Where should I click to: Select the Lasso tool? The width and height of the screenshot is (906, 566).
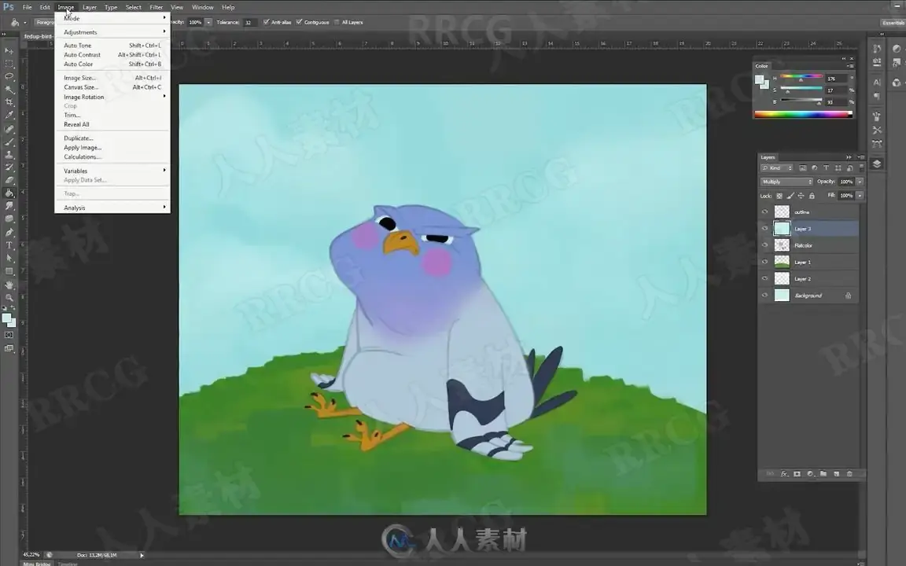(9, 76)
